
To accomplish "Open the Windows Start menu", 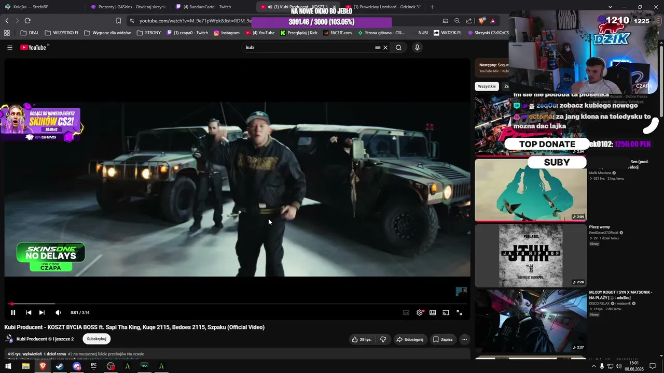I will 8,366.
